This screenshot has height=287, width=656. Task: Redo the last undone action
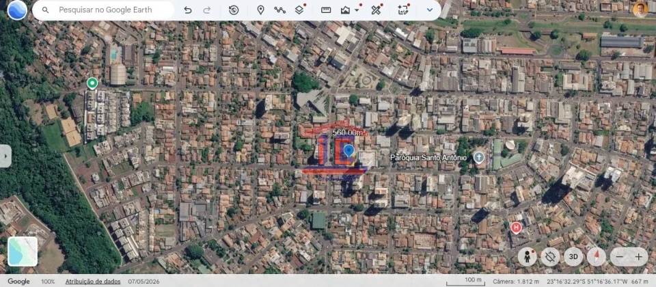click(206, 10)
